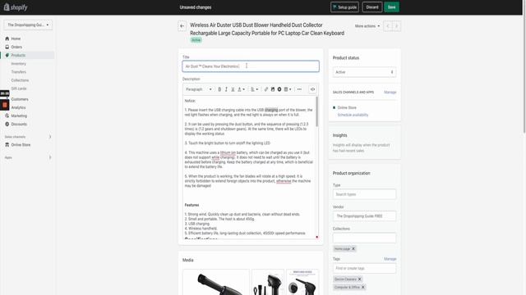Screen dimensions: 526x295
Task: Expand Apps section arrow
Action: 50,157
